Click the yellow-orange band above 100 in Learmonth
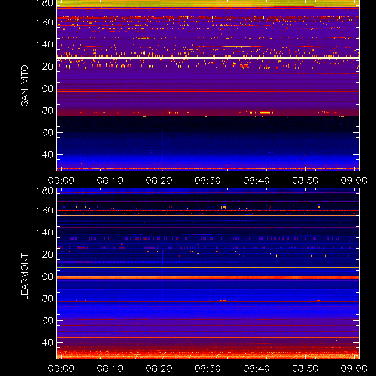 (x=208, y=267)
